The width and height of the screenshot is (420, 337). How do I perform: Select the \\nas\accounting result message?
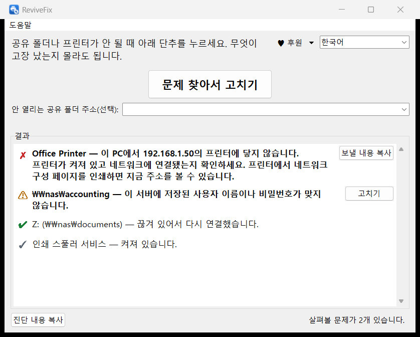(176, 200)
